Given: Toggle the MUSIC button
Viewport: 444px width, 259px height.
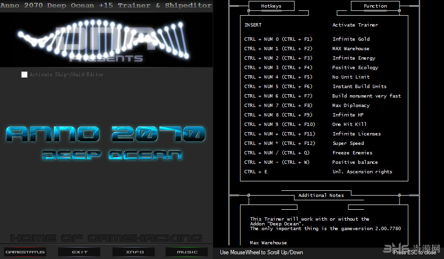Looking at the screenshot, I should [187, 252].
